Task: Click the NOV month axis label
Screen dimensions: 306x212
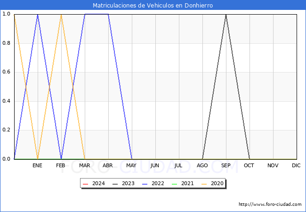Action: tap(273, 165)
